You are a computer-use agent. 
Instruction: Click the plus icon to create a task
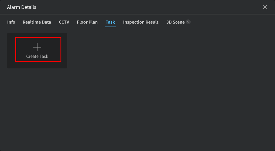tap(37, 47)
